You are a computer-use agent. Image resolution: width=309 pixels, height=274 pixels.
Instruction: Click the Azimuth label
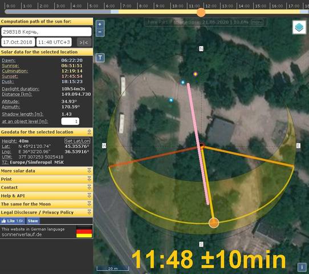click(11, 107)
